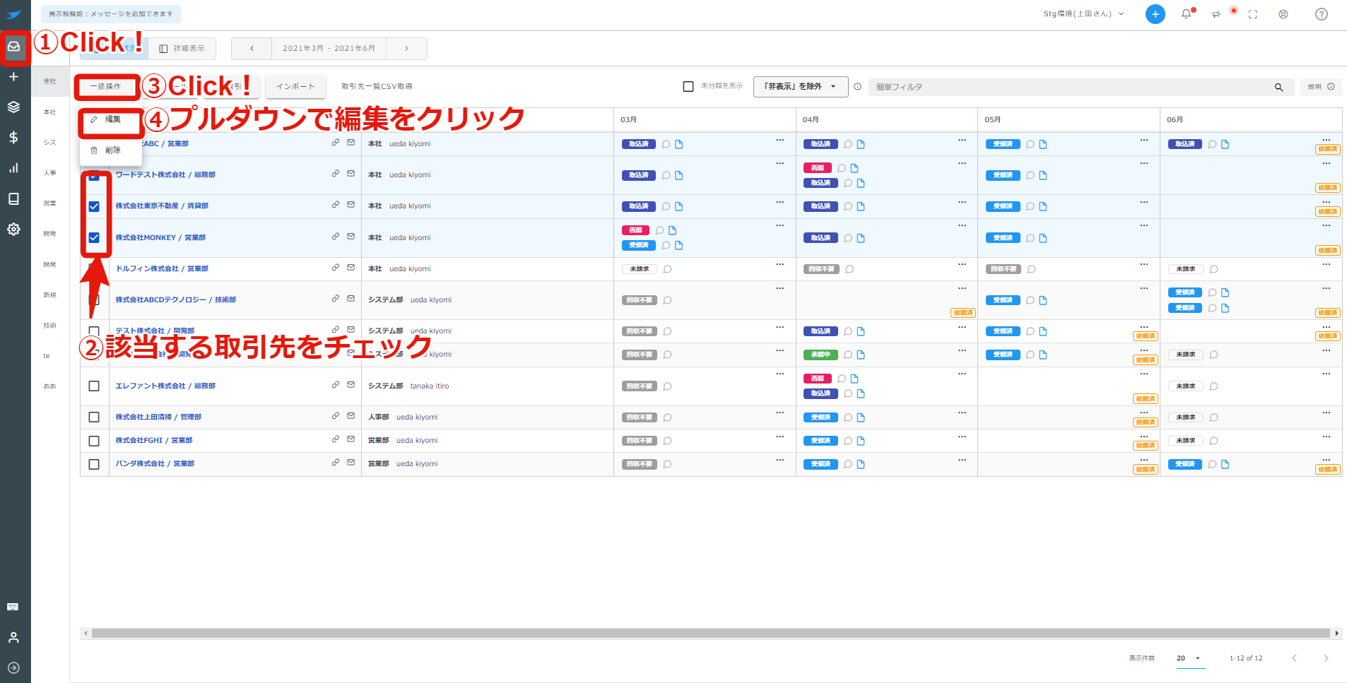Screen dimensions: 1347x683
Task: Go to previous period with left chevron
Action: (x=252, y=48)
